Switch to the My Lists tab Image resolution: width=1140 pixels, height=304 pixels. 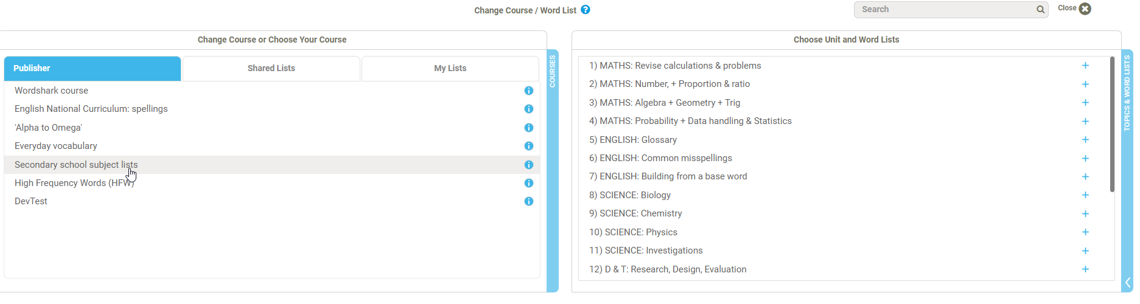tap(450, 69)
